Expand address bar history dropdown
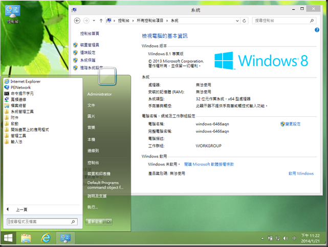The height and width of the screenshot is (247, 328). click(x=237, y=20)
